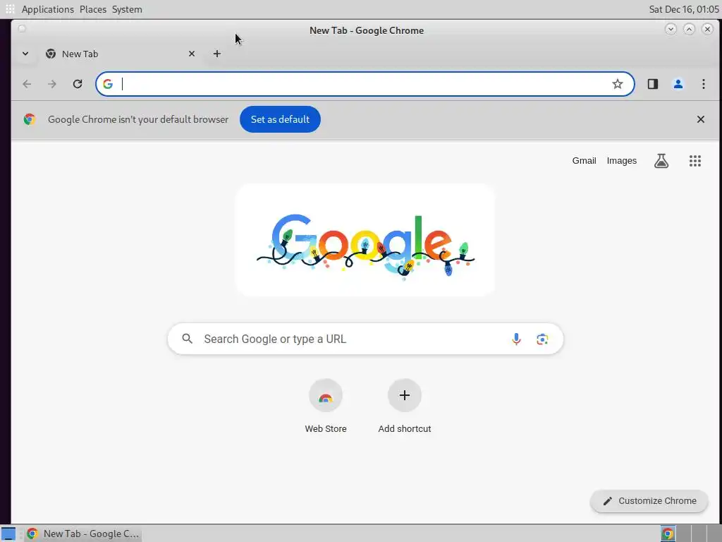
Task: Select the New Tab - Google Chrome taskbar entry
Action: (83, 534)
